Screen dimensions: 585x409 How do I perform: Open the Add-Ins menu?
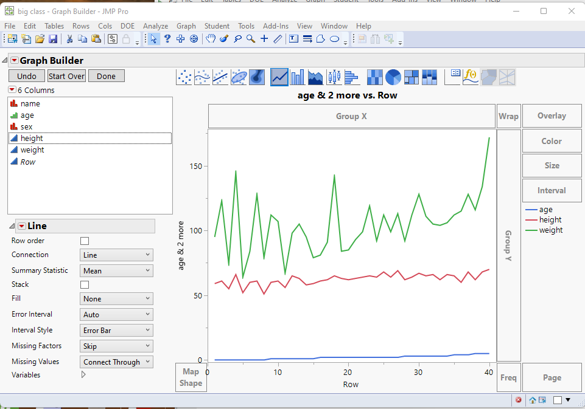click(276, 26)
